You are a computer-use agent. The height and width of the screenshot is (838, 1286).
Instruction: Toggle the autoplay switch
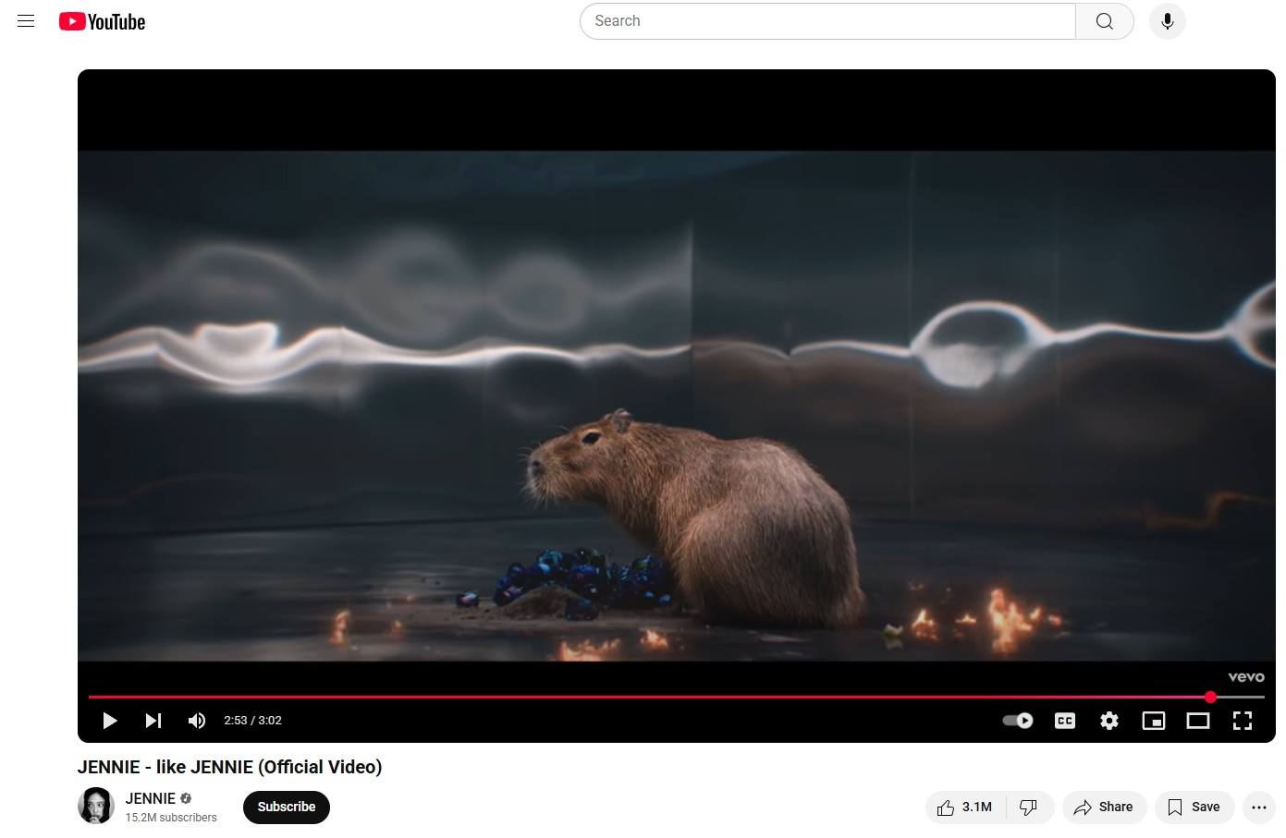point(1018,721)
